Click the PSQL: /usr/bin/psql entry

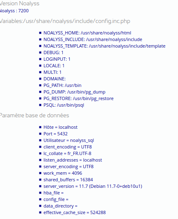tap(64, 105)
